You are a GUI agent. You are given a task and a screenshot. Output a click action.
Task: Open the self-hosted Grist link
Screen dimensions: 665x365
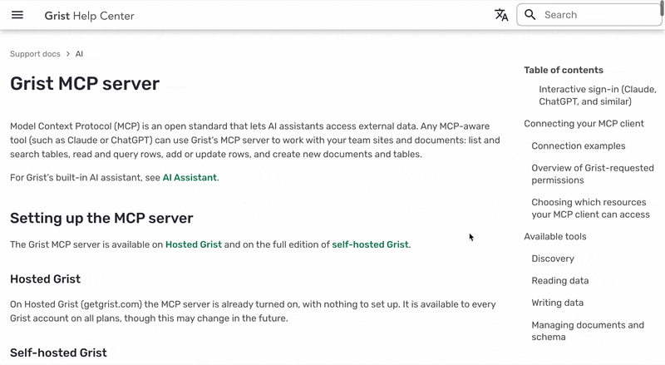[x=370, y=244]
